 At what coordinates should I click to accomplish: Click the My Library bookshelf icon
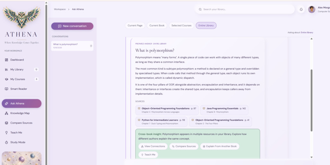6,69
